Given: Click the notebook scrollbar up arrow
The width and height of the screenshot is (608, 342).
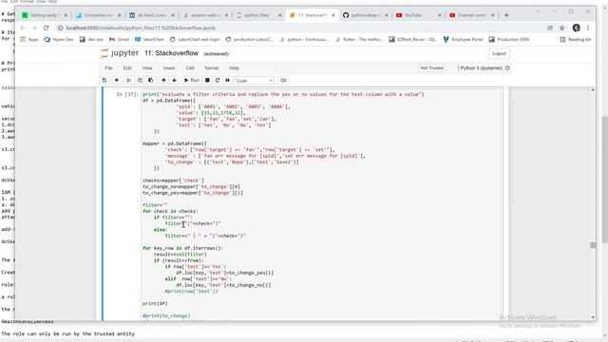Looking at the screenshot, I should [593, 90].
